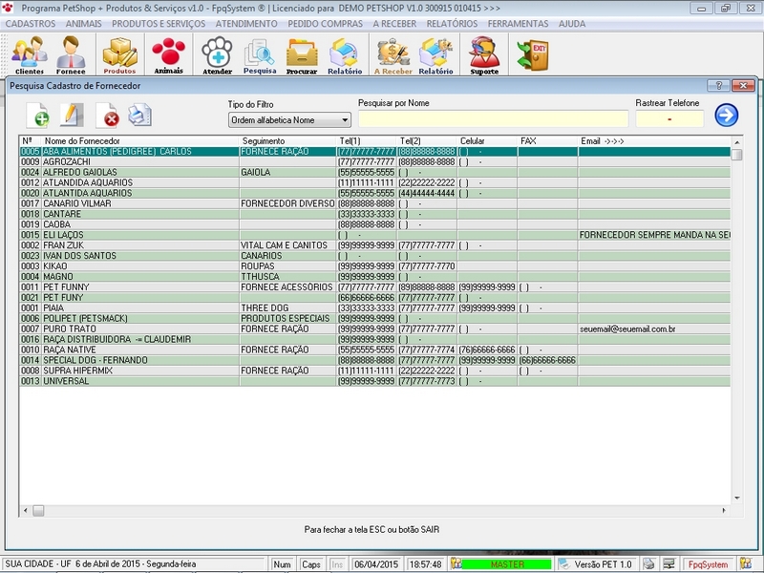This screenshot has height=573, width=764.
Task: Open the Relatório printer icon
Action: [x=345, y=54]
